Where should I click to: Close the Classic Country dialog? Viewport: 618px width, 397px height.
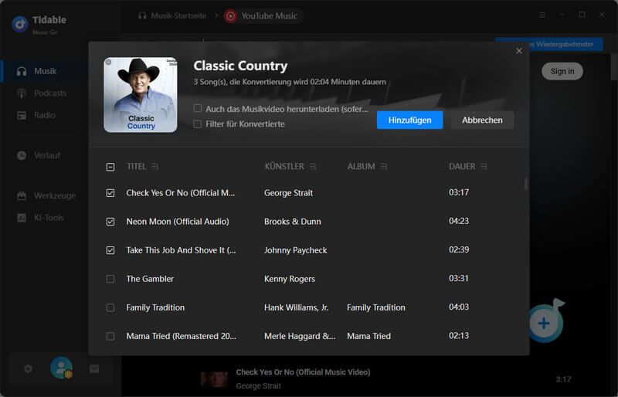coord(519,51)
